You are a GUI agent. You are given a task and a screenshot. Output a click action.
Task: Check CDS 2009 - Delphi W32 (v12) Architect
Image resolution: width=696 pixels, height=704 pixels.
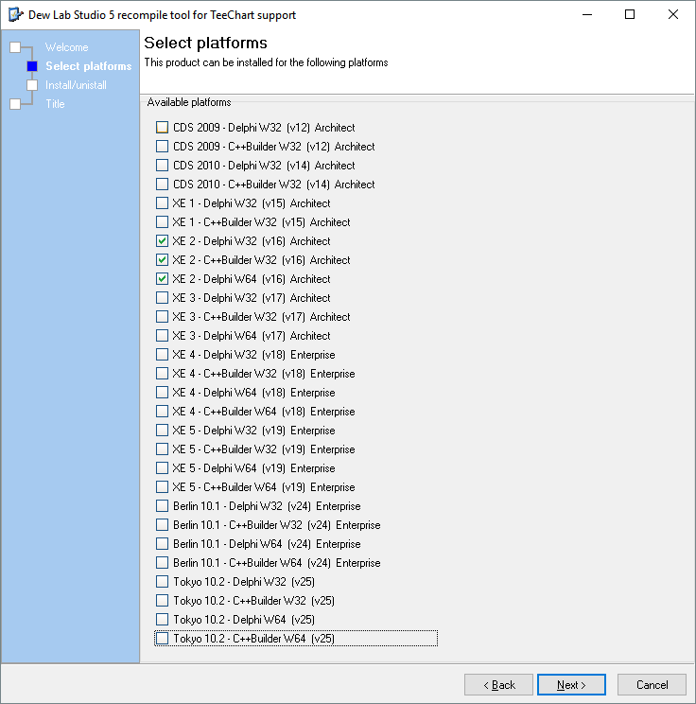pyautogui.click(x=162, y=128)
